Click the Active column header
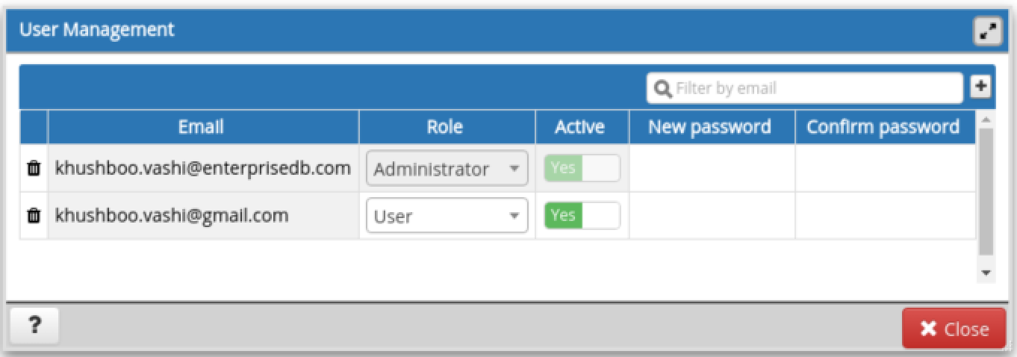 (x=579, y=127)
